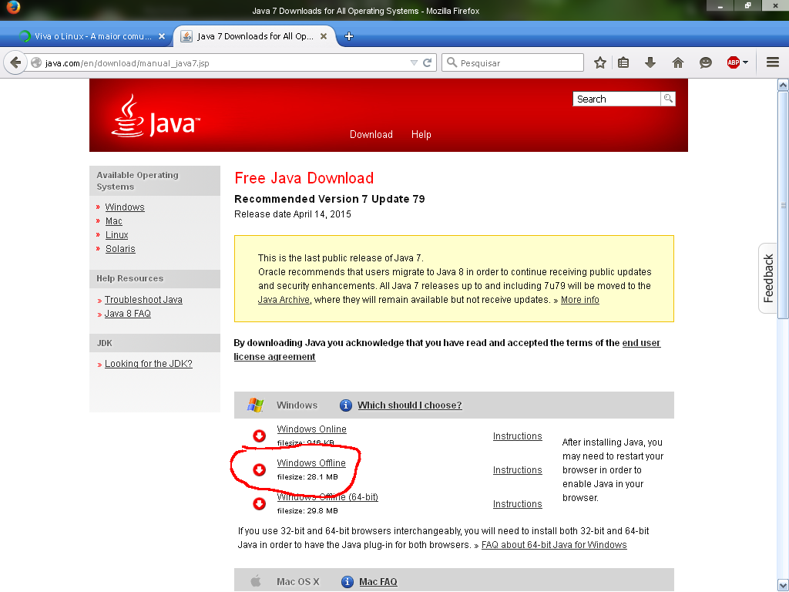Open the Windows operating system link

coord(125,207)
